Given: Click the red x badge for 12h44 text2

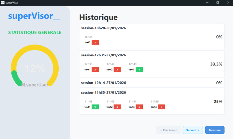Looking at the screenshot, I should click(117, 70).
